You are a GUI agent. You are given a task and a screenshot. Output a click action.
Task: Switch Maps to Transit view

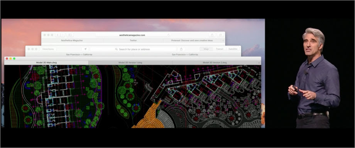click(x=220, y=49)
